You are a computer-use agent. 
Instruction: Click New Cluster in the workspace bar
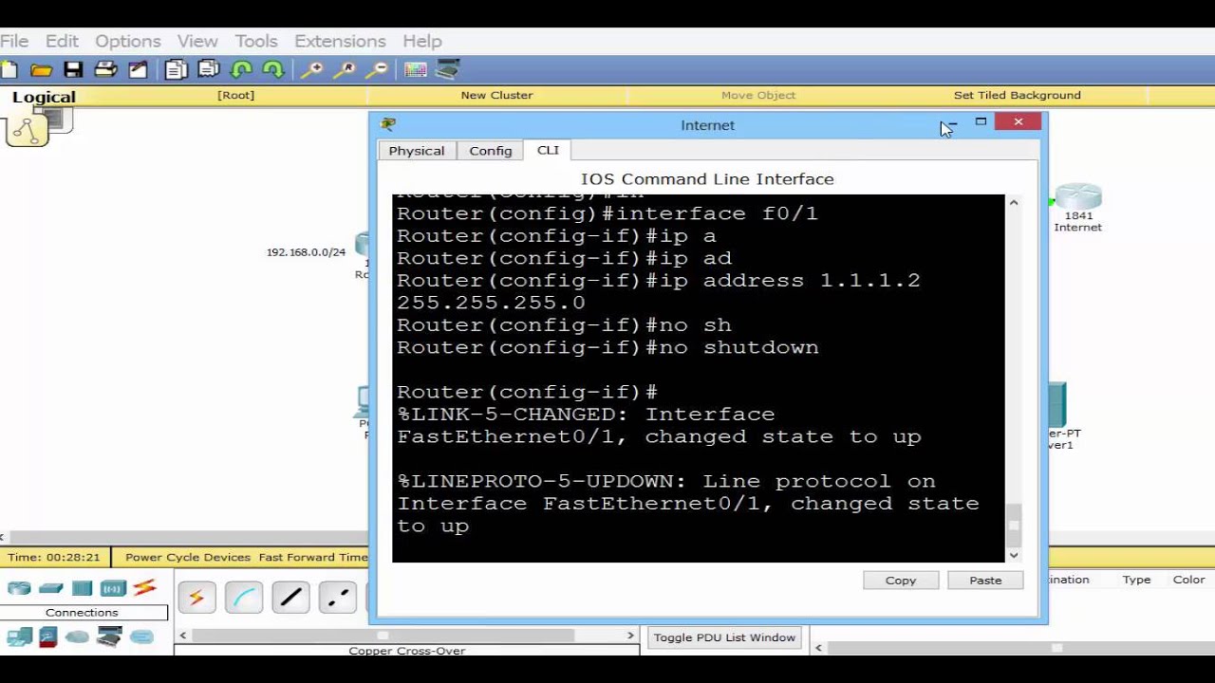tap(496, 95)
